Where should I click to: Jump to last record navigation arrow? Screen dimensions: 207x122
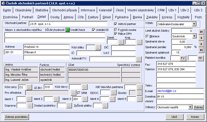[x=201, y=50]
